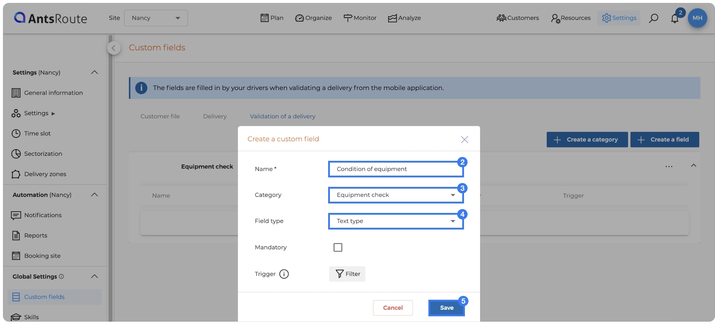Close the Create a custom field dialog
The width and height of the screenshot is (715, 324).
[464, 139]
